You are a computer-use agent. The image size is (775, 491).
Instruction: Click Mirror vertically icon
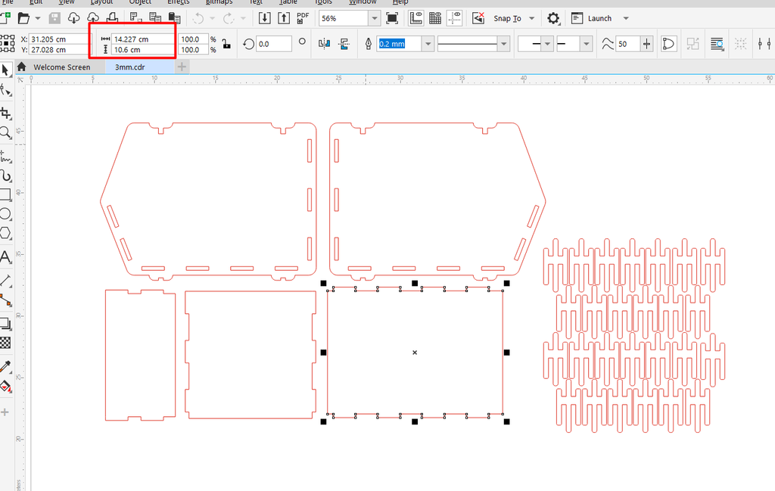(x=344, y=44)
